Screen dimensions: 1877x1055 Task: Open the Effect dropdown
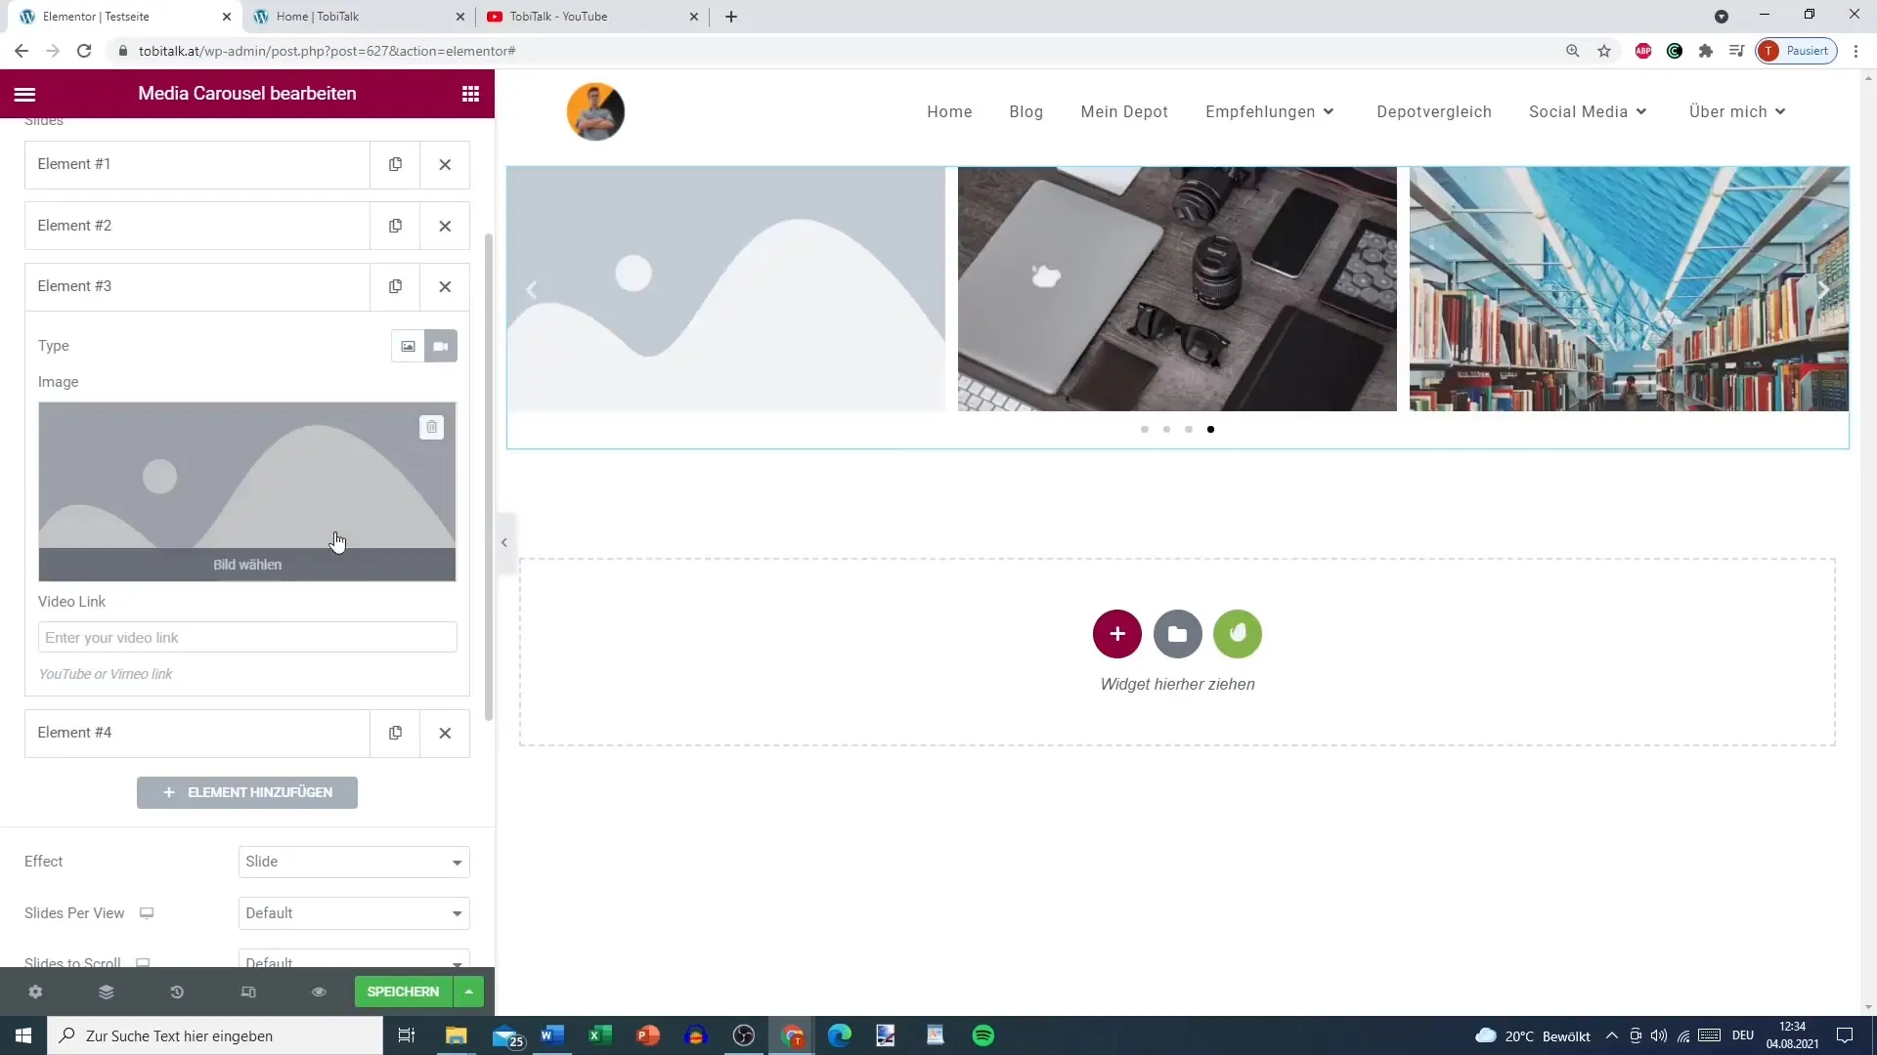pyautogui.click(x=354, y=862)
